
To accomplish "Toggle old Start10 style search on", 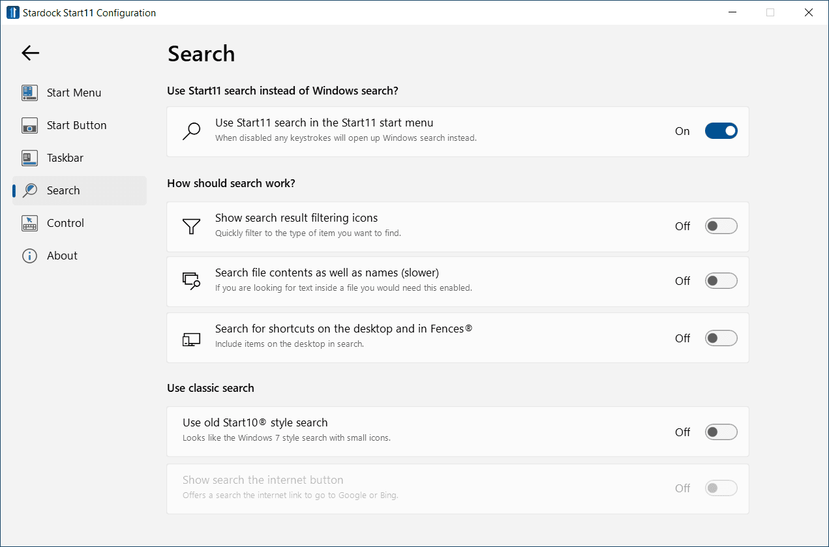I will (x=721, y=432).
